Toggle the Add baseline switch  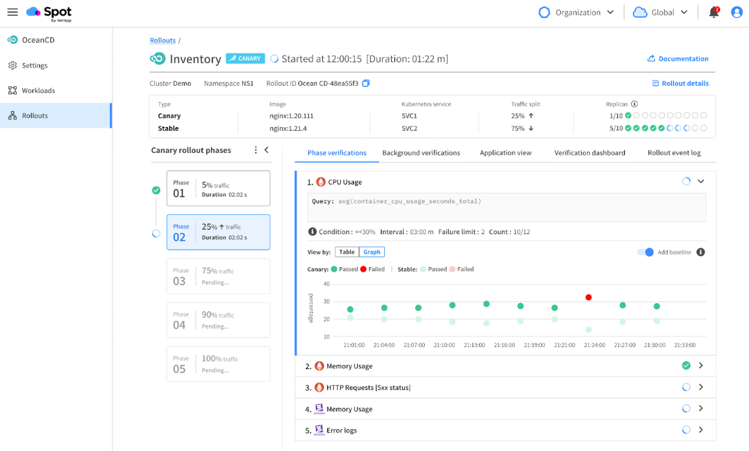tap(646, 252)
